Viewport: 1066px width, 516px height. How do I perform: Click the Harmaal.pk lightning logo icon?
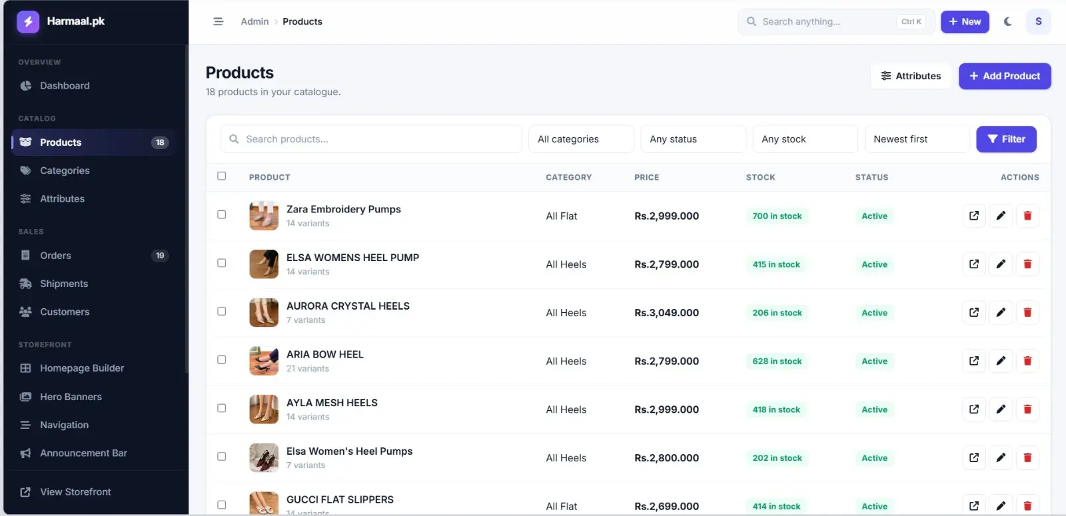28,21
